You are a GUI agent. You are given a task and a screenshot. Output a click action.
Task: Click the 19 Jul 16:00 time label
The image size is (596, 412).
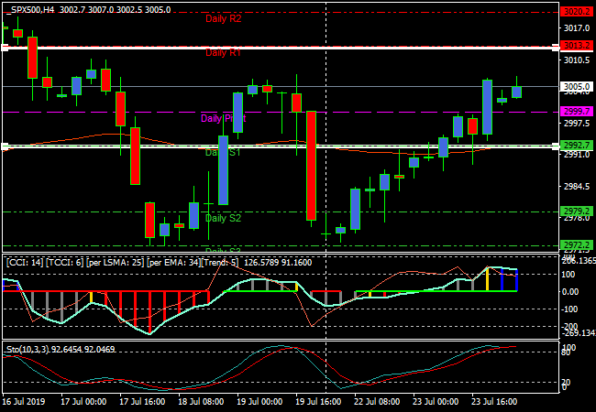[x=319, y=402]
